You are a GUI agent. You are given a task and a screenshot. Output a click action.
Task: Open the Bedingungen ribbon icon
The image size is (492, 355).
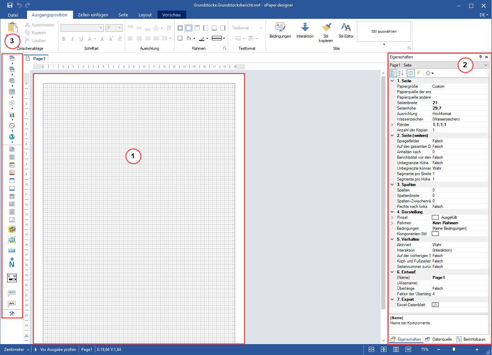280,31
